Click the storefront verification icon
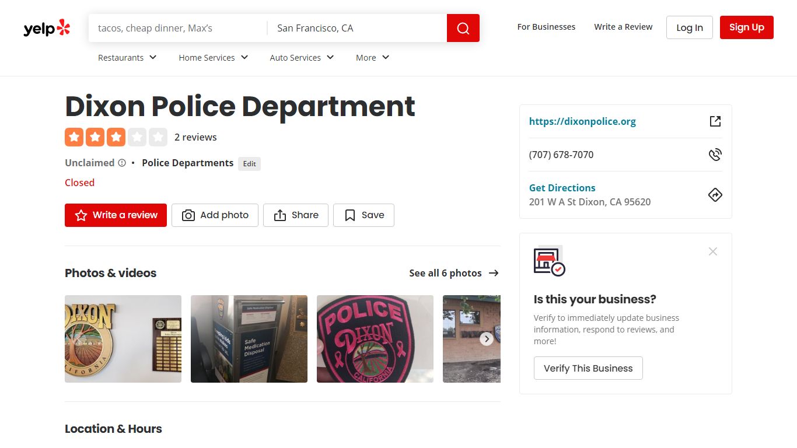The height and width of the screenshot is (448, 797). 549,261
